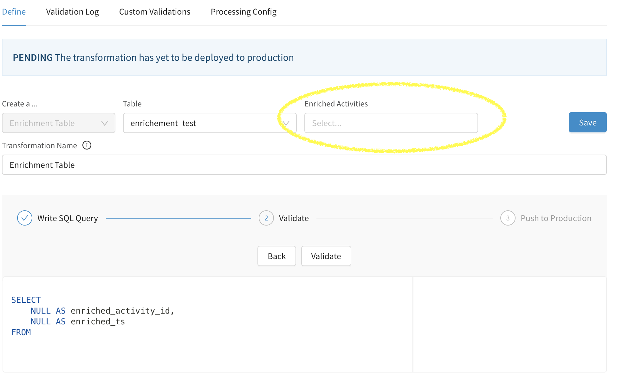Open the Enriched Activities select box
The image size is (617, 389).
[391, 123]
